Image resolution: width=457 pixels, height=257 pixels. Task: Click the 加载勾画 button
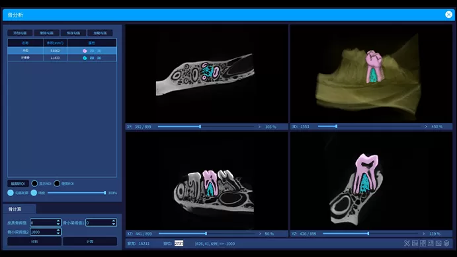pos(100,33)
